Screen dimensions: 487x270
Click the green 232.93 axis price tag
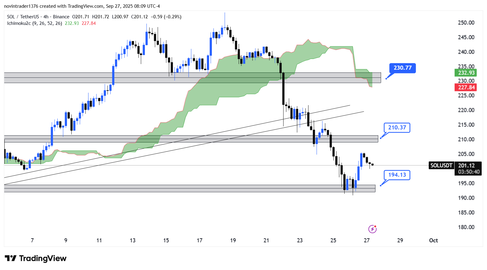[x=466, y=73]
